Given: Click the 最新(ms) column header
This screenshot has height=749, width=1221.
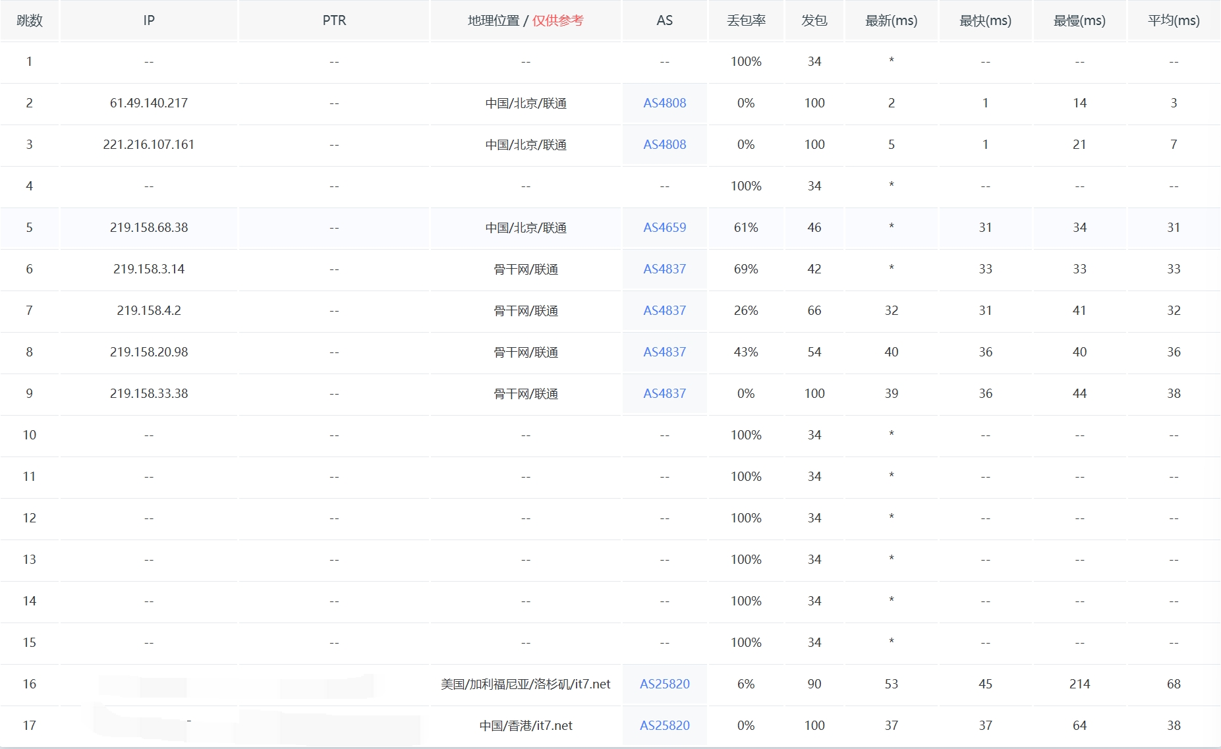Looking at the screenshot, I should pos(891,20).
